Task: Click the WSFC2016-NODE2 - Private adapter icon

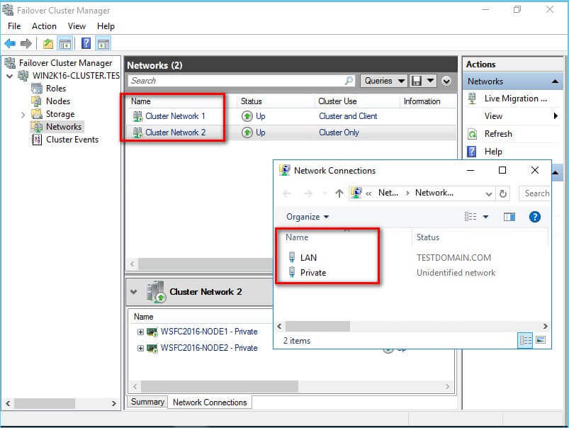Action: tap(152, 348)
